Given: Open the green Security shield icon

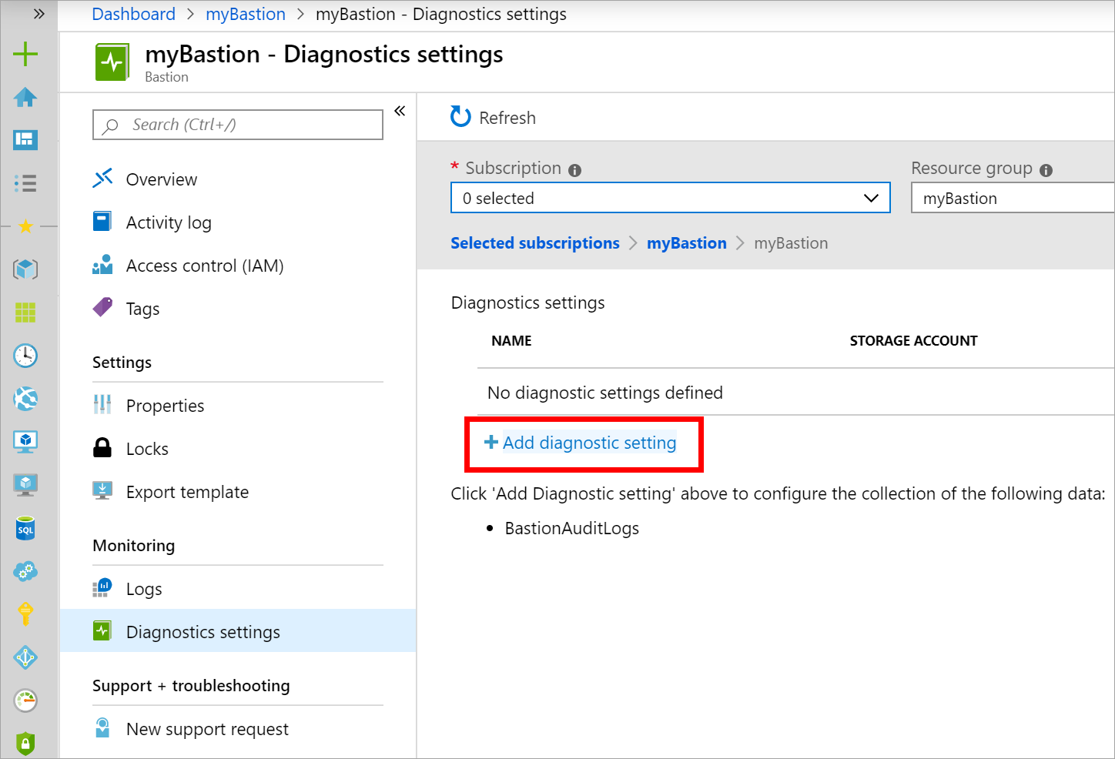Looking at the screenshot, I should point(25,744).
